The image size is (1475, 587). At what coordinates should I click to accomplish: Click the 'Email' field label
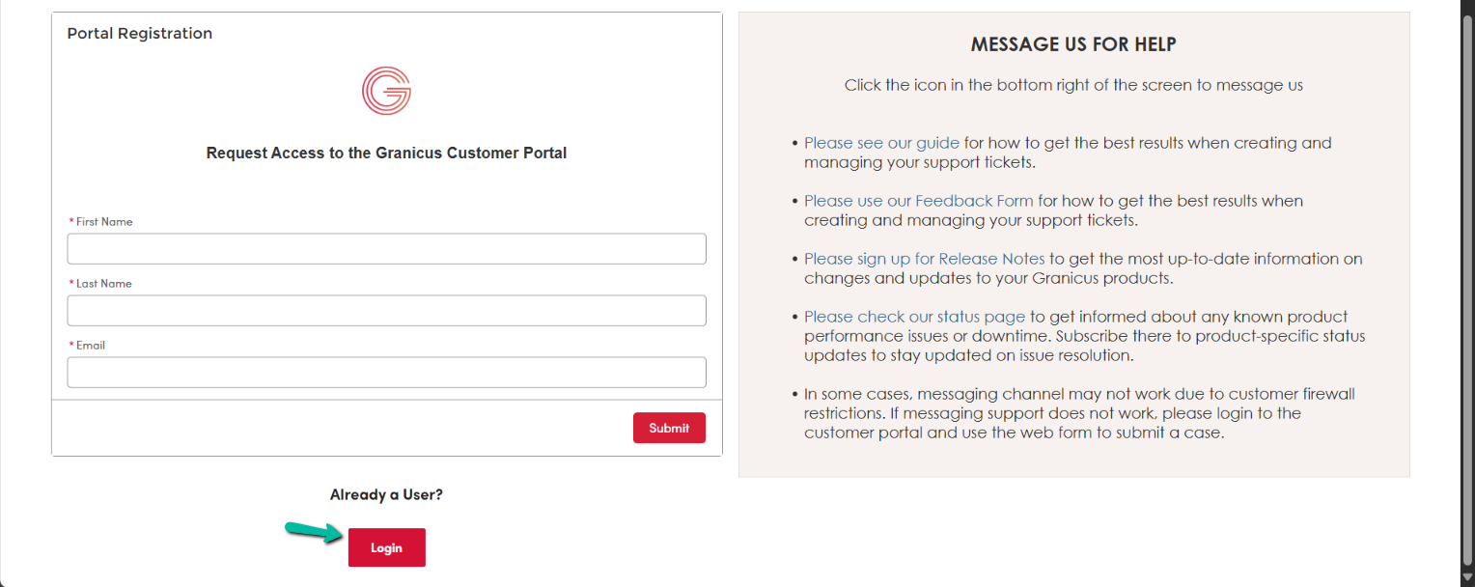pyautogui.click(x=91, y=346)
